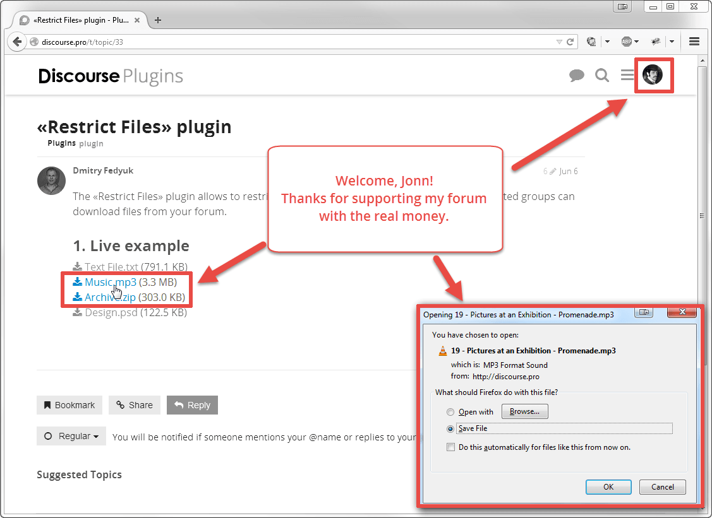Click the dialog titlebar helper icon
Viewport: 712px width, 518px height.
[644, 312]
